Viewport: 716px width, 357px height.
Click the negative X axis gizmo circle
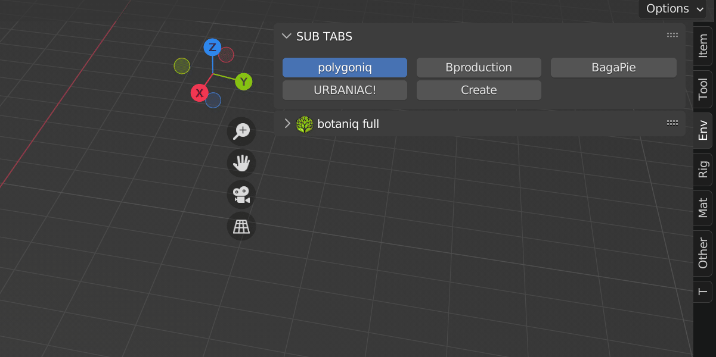tap(226, 55)
